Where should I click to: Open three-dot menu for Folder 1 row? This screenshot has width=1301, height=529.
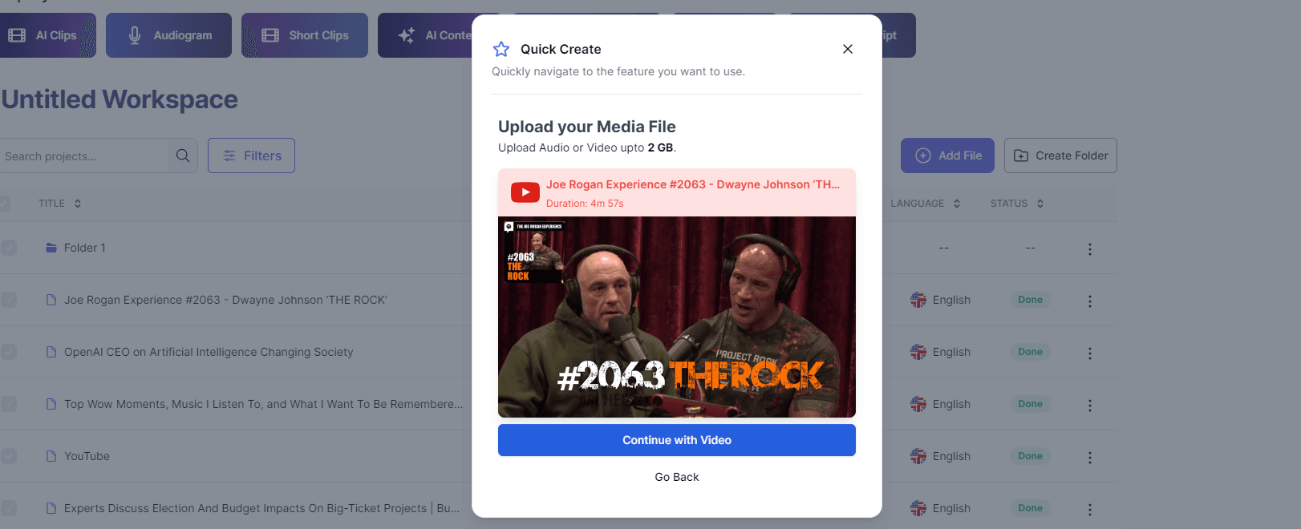1089,249
